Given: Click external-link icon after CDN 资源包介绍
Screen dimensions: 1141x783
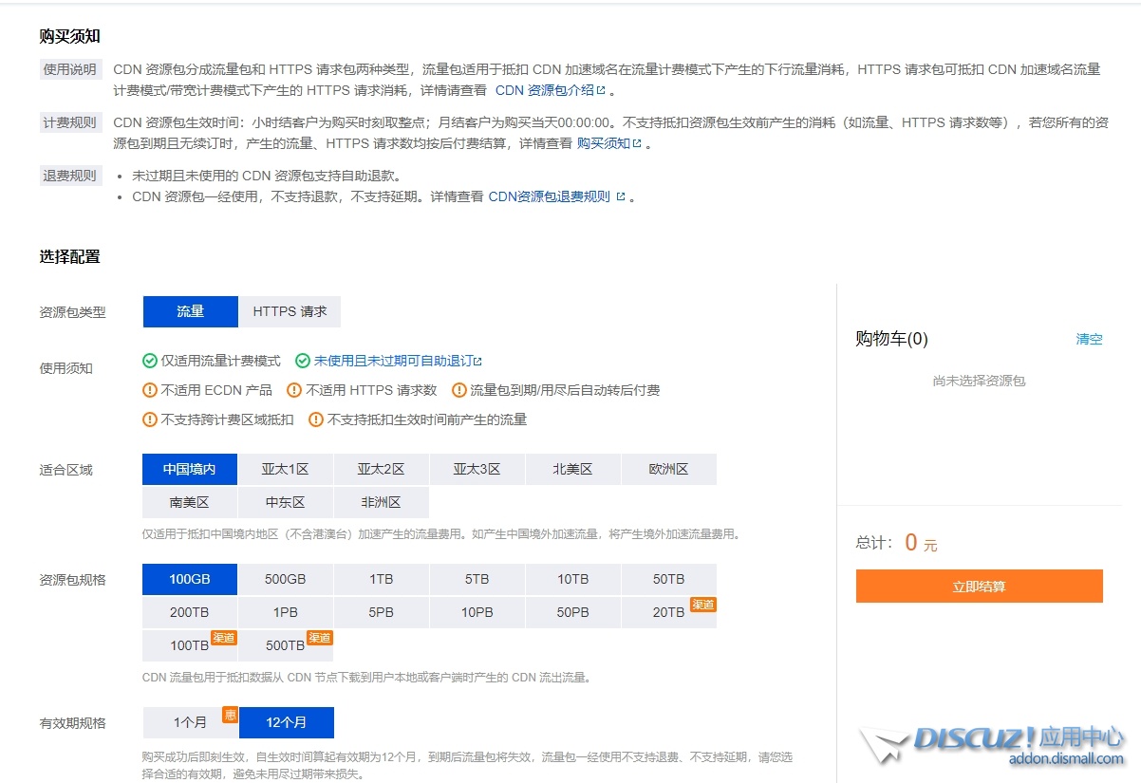Looking at the screenshot, I should tap(600, 91).
